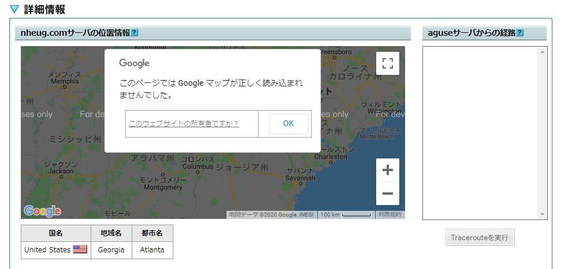564x269 pixels.
Task: Click the 100 km map scale control
Action: (x=346, y=215)
